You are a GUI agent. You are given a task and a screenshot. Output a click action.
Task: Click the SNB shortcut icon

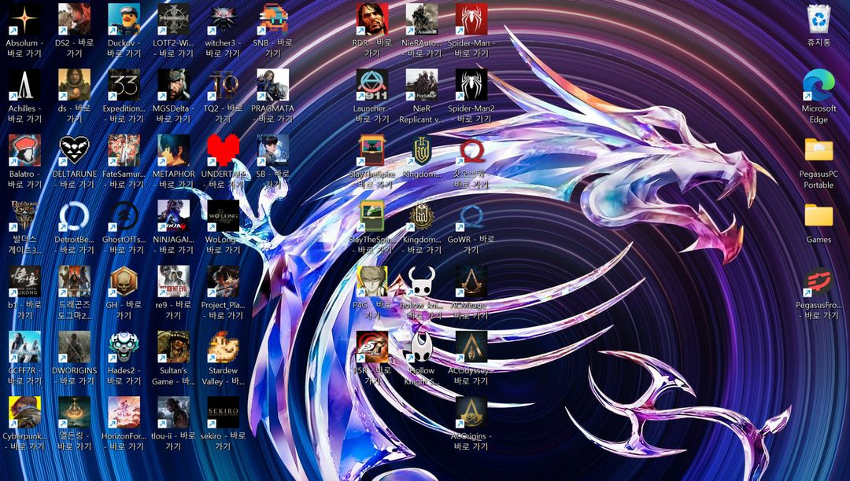coord(272,20)
